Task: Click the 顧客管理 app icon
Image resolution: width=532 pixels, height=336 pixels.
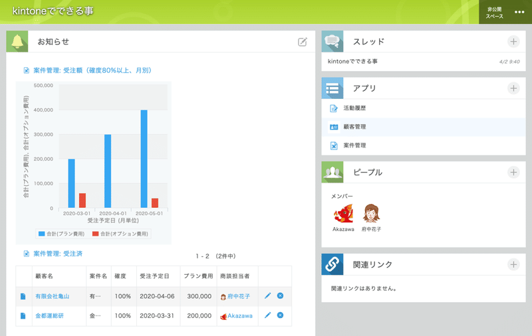Action: pyautogui.click(x=334, y=127)
